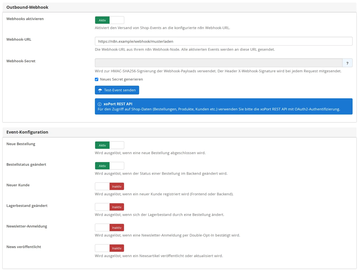Toggle the Neue Bestellung event switch
The height and width of the screenshot is (271, 359).
coord(110,145)
